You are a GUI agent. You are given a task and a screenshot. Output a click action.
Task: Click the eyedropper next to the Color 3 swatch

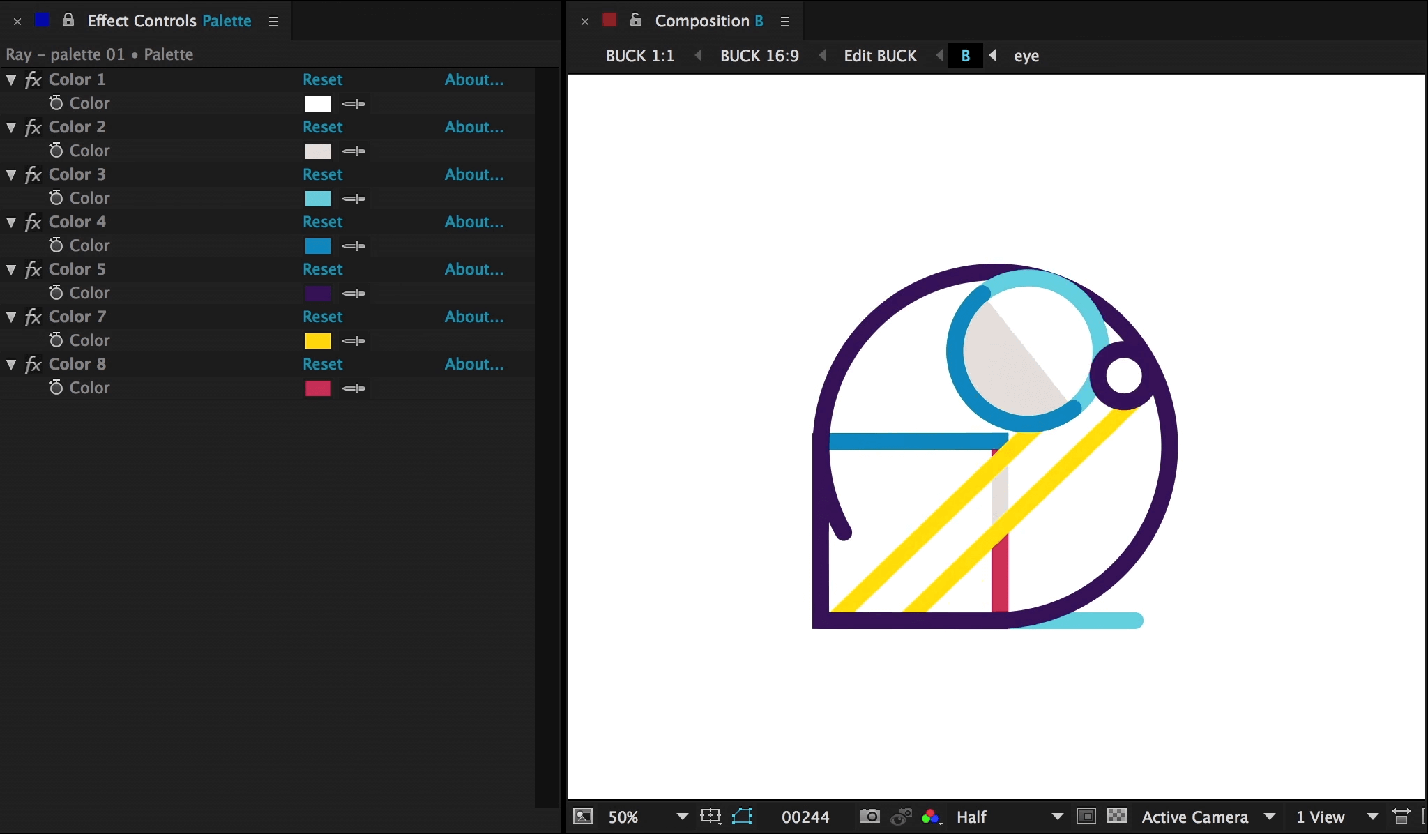[x=354, y=199]
